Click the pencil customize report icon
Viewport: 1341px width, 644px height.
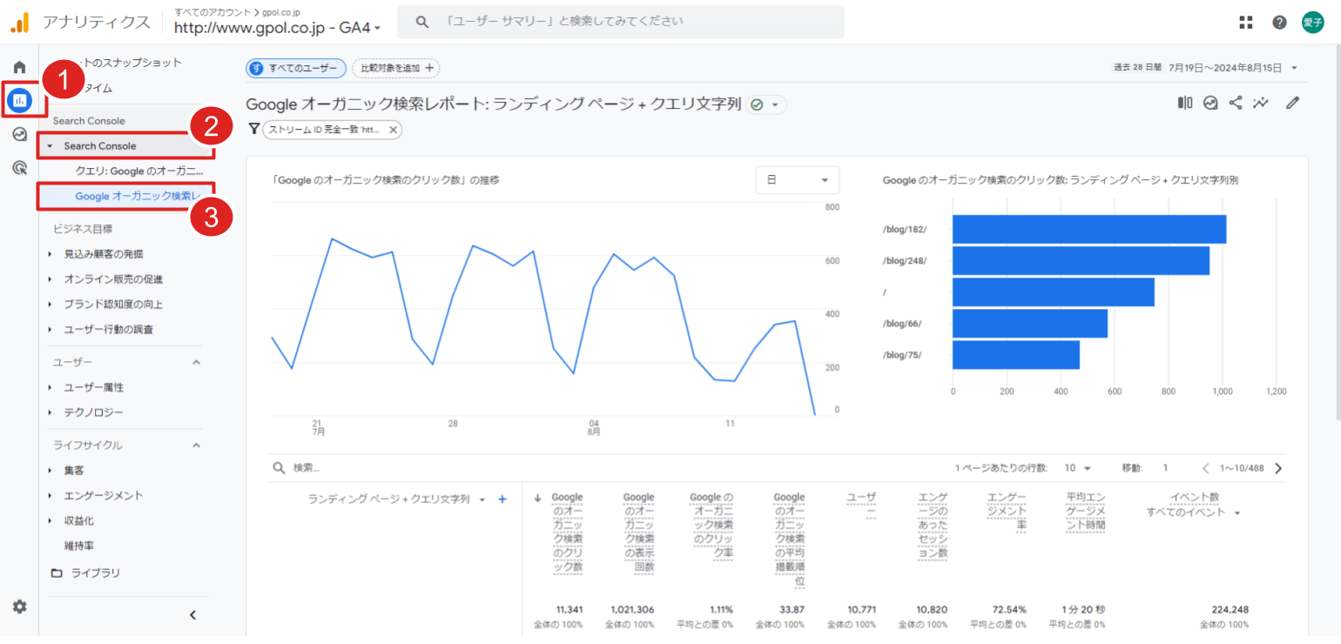1293,103
